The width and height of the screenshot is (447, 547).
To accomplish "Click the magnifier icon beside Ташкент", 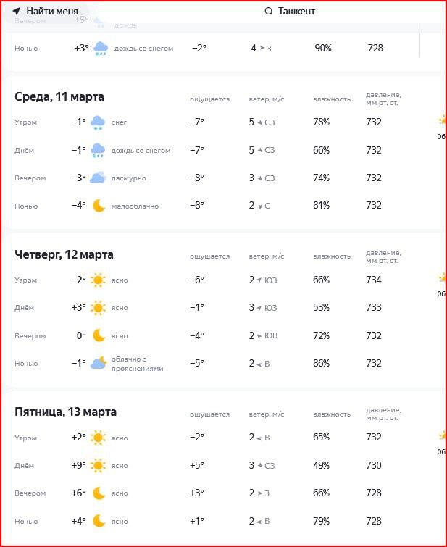I will (269, 12).
